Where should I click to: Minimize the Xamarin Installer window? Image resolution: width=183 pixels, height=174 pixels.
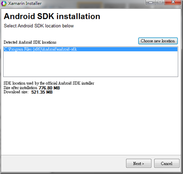pos(151,2)
